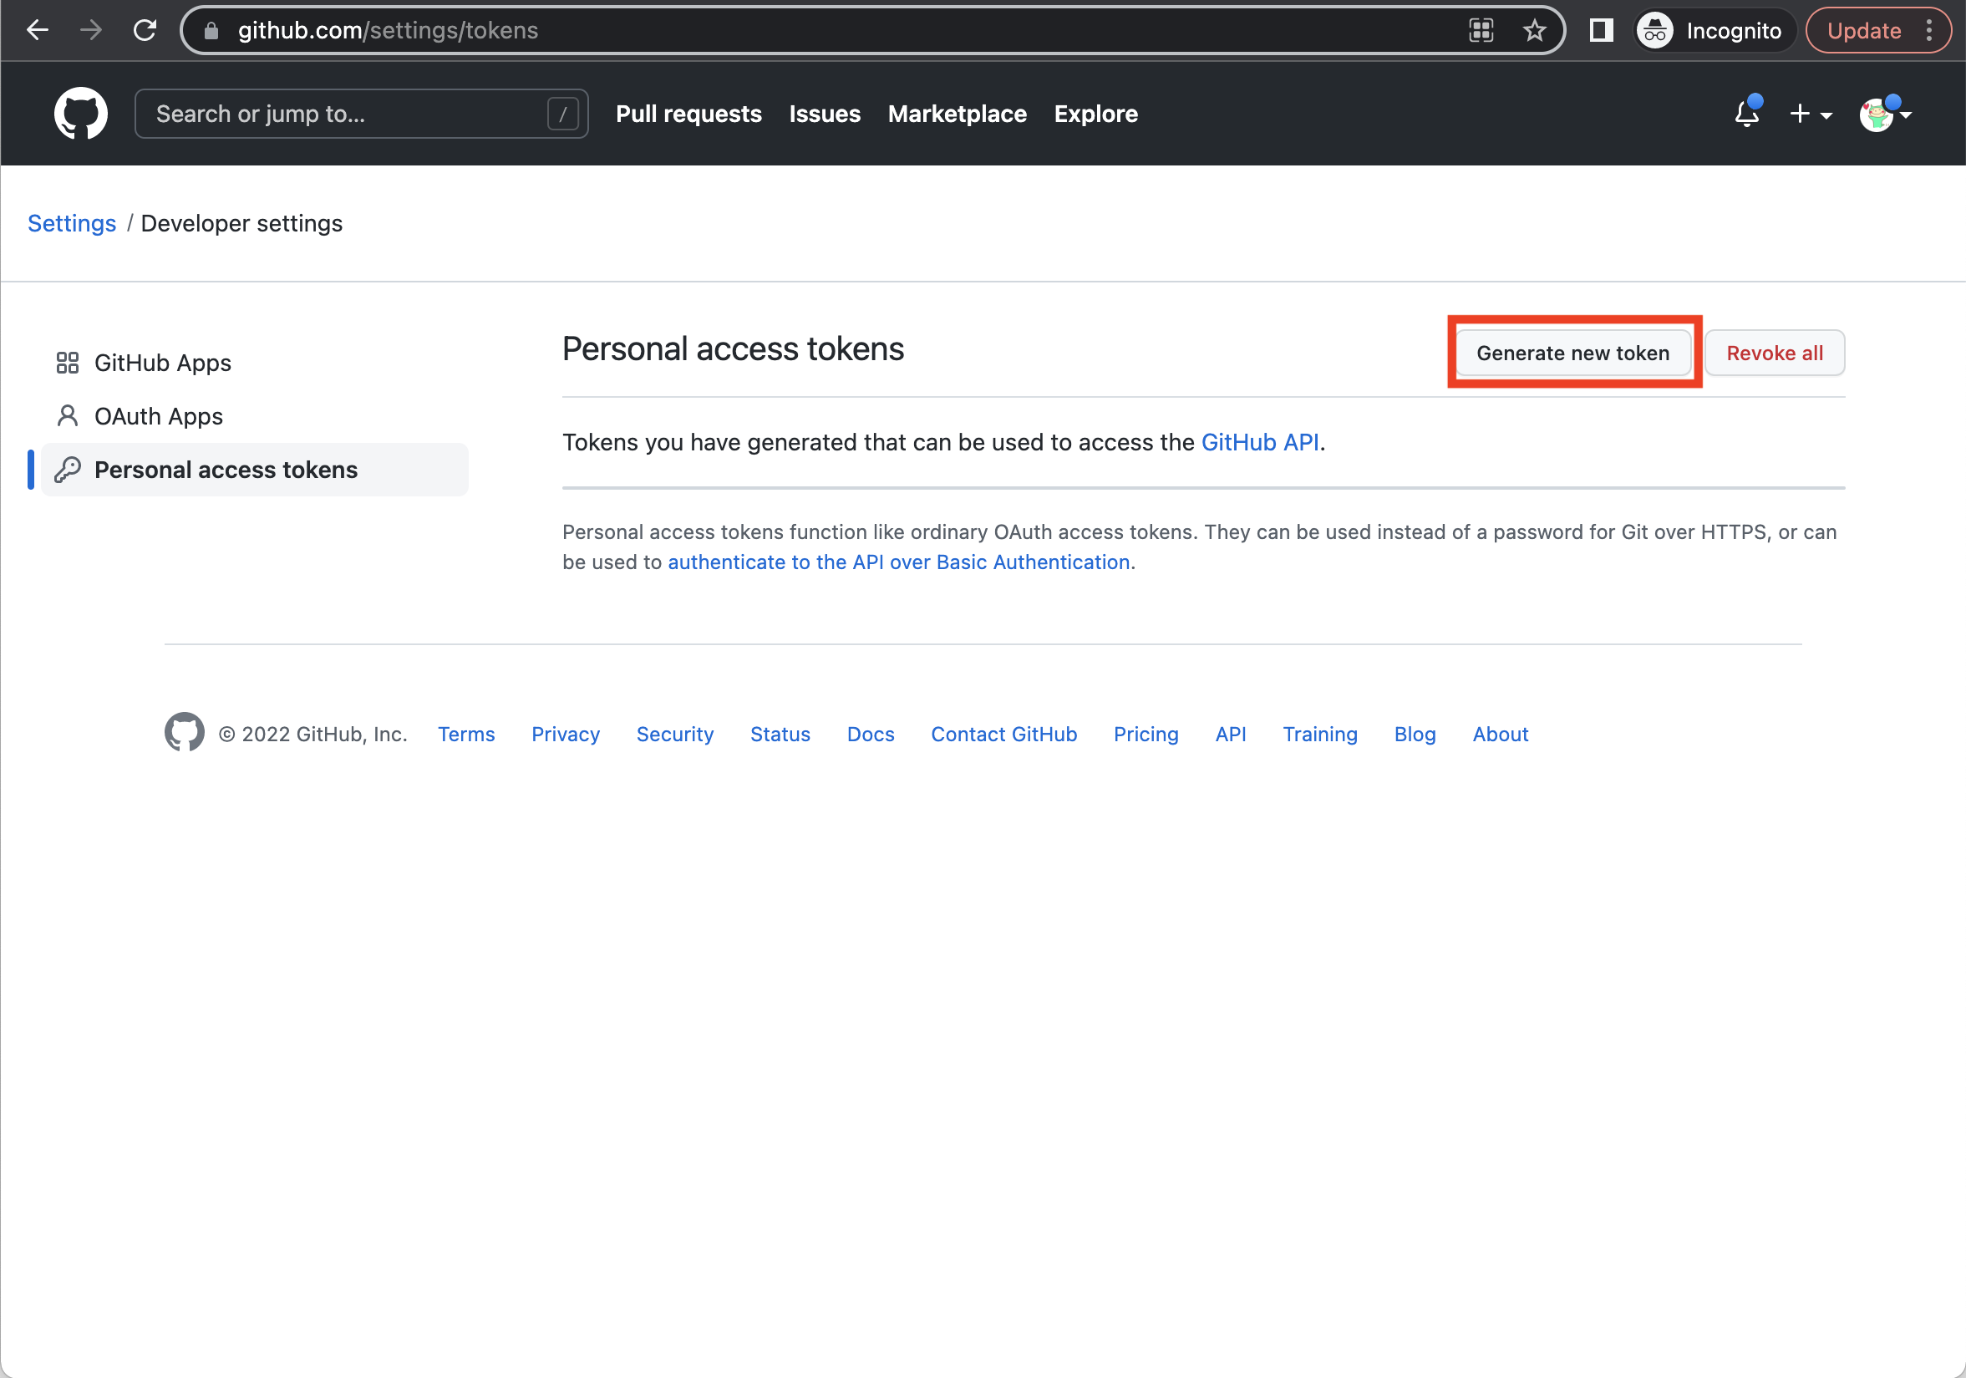Screen dimensions: 1966x1378
Task: Reload the page with the refresh icon
Action: point(145,30)
